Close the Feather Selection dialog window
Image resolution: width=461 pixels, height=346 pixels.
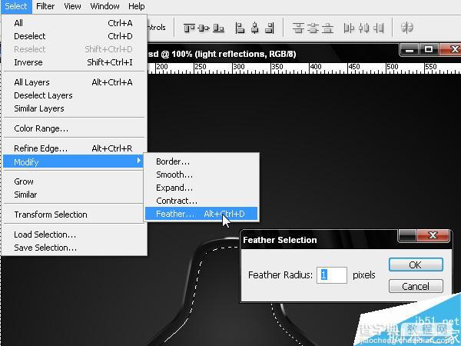point(433,235)
